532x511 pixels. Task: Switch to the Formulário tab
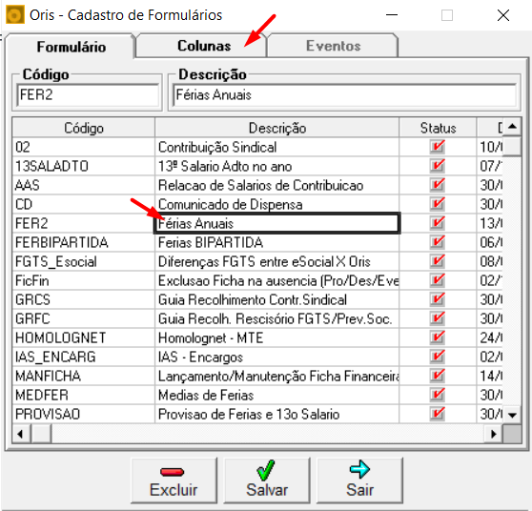tap(72, 47)
